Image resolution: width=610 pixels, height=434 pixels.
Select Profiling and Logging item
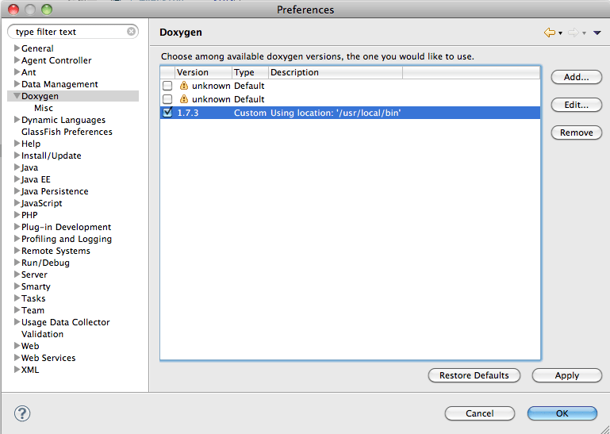[x=67, y=239]
